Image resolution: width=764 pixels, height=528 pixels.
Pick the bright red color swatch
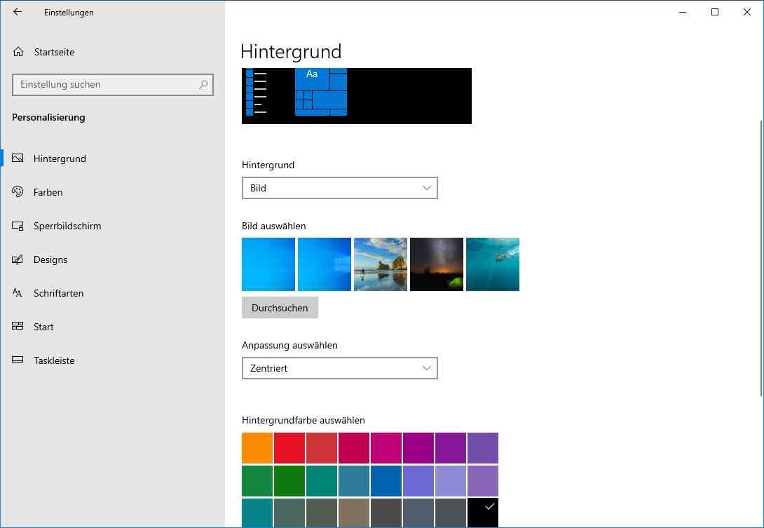click(x=289, y=448)
